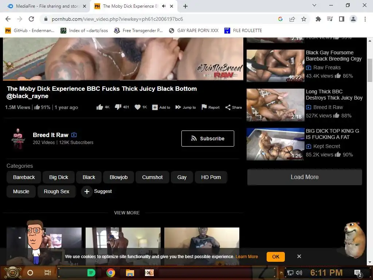Click the Chrome icon in the taskbar
Image resolution: width=373 pixels, height=280 pixels.
click(111, 273)
